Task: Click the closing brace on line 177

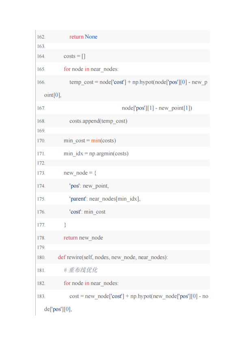Action: [x=65, y=225]
